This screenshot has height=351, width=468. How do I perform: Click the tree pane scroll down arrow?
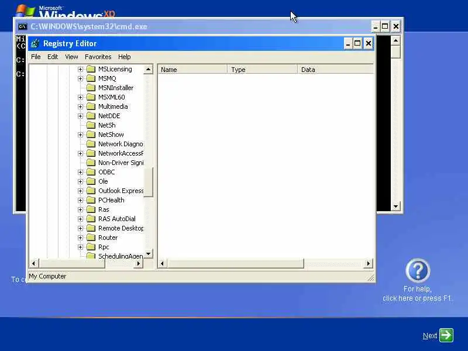coord(149,254)
